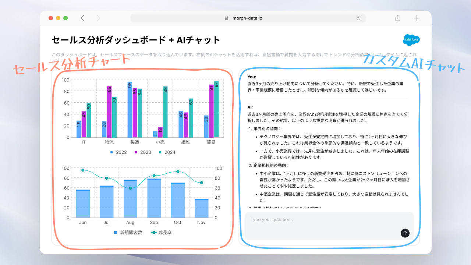Click the Sep new customers bar

(154, 198)
